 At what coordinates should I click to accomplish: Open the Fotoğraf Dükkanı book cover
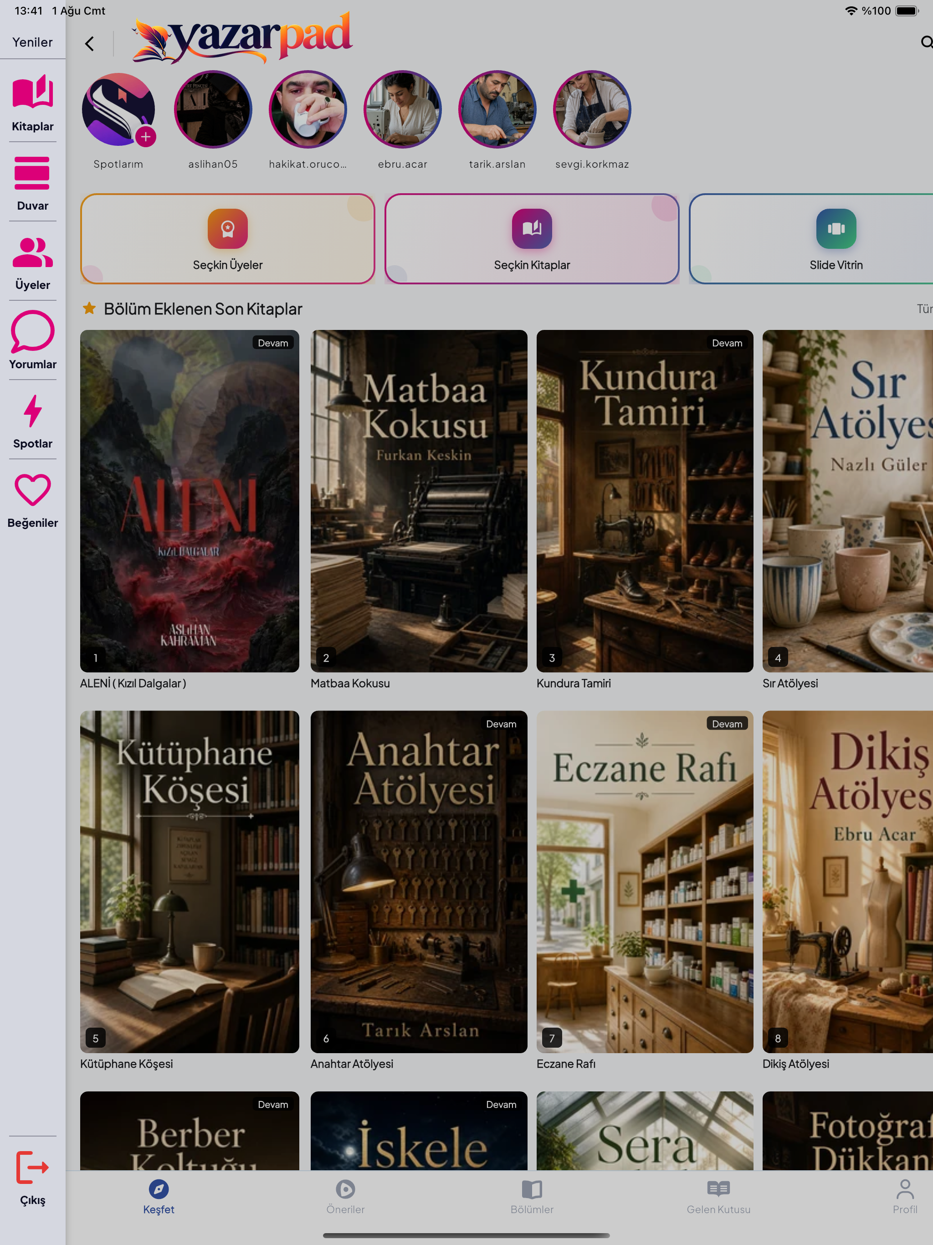pos(847,1130)
